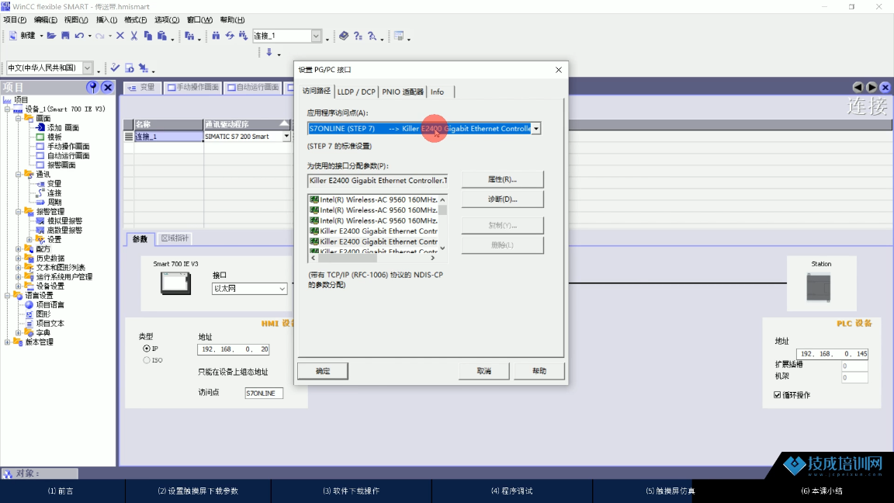Image resolution: width=894 pixels, height=503 pixels.
Task: Click the Smart 700 IE V3 device image
Action: pyautogui.click(x=175, y=283)
